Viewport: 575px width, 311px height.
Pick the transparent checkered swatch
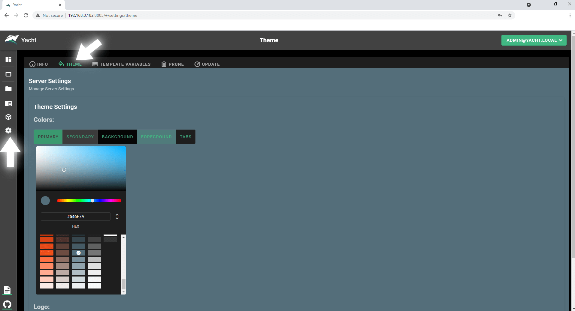(110, 240)
